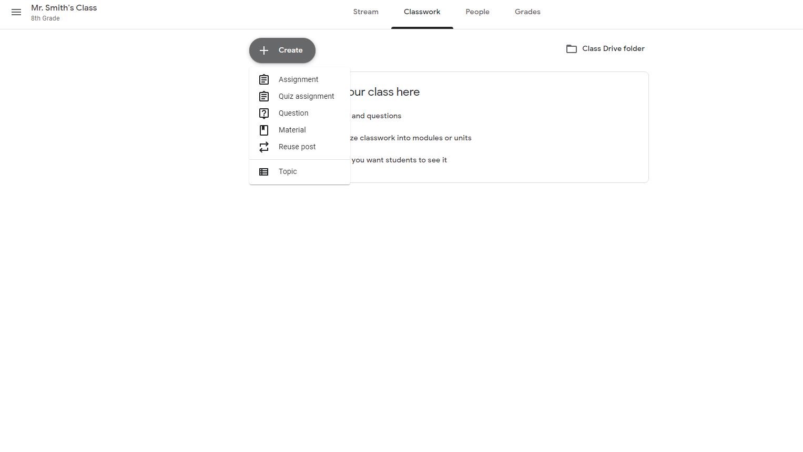
Task: Select Quiz assignment from the menu
Action: click(306, 96)
